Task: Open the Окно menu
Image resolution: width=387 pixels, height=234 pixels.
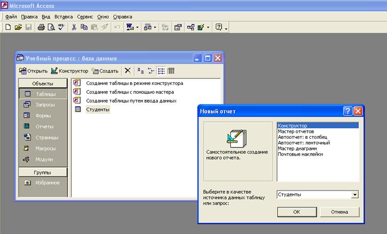Action: pos(103,17)
